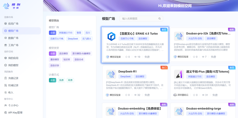
Task: Select the 知识库 model type filter
Action: pyautogui.click(x=67, y=60)
